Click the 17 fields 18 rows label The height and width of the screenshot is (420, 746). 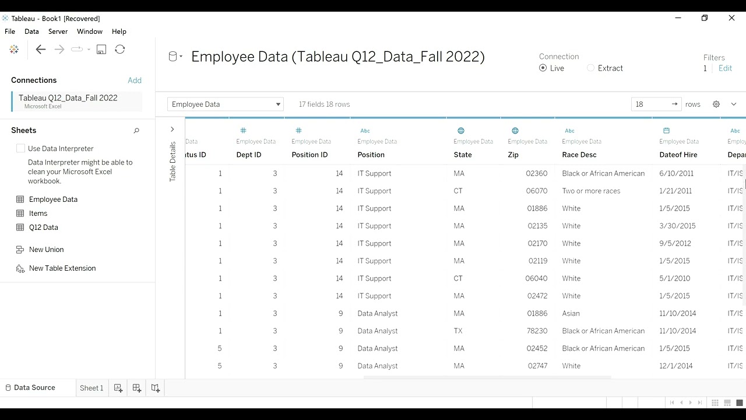[325, 104]
